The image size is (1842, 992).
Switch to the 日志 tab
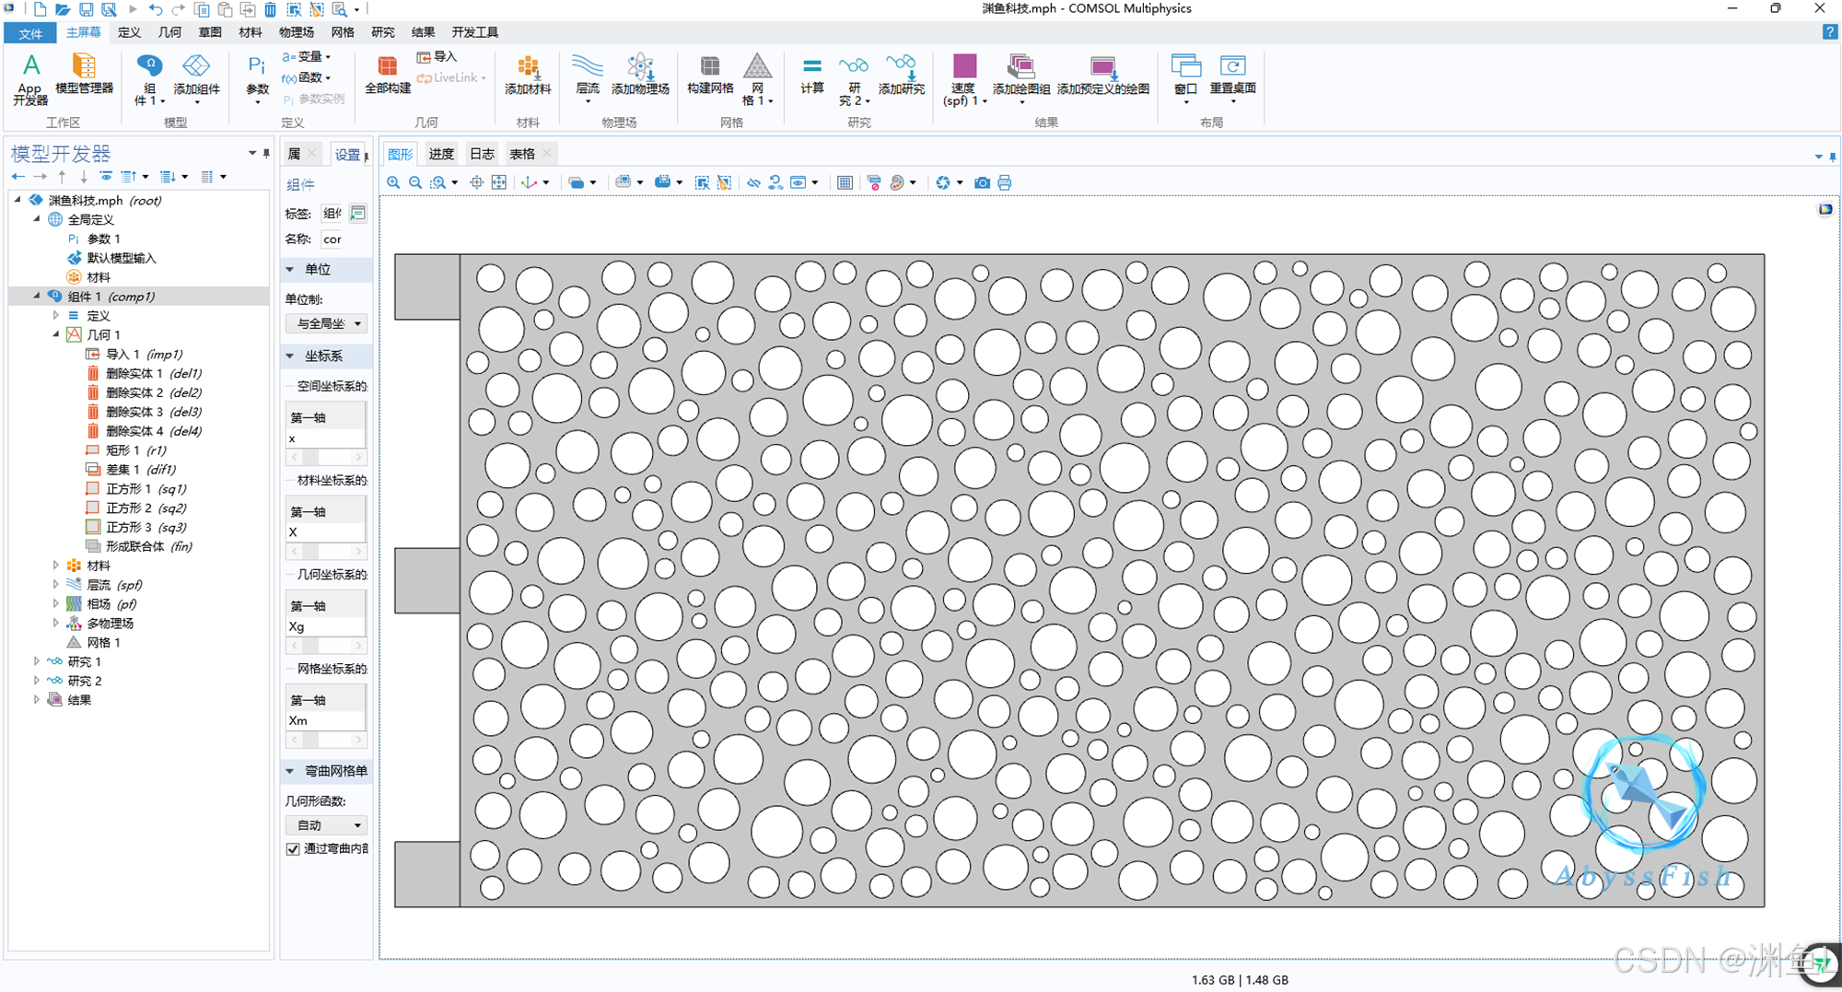coord(482,154)
